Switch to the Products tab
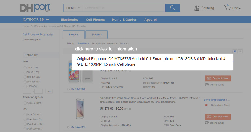Image resolution: width=251 pixels, height=132 pixels. pos(74,34)
